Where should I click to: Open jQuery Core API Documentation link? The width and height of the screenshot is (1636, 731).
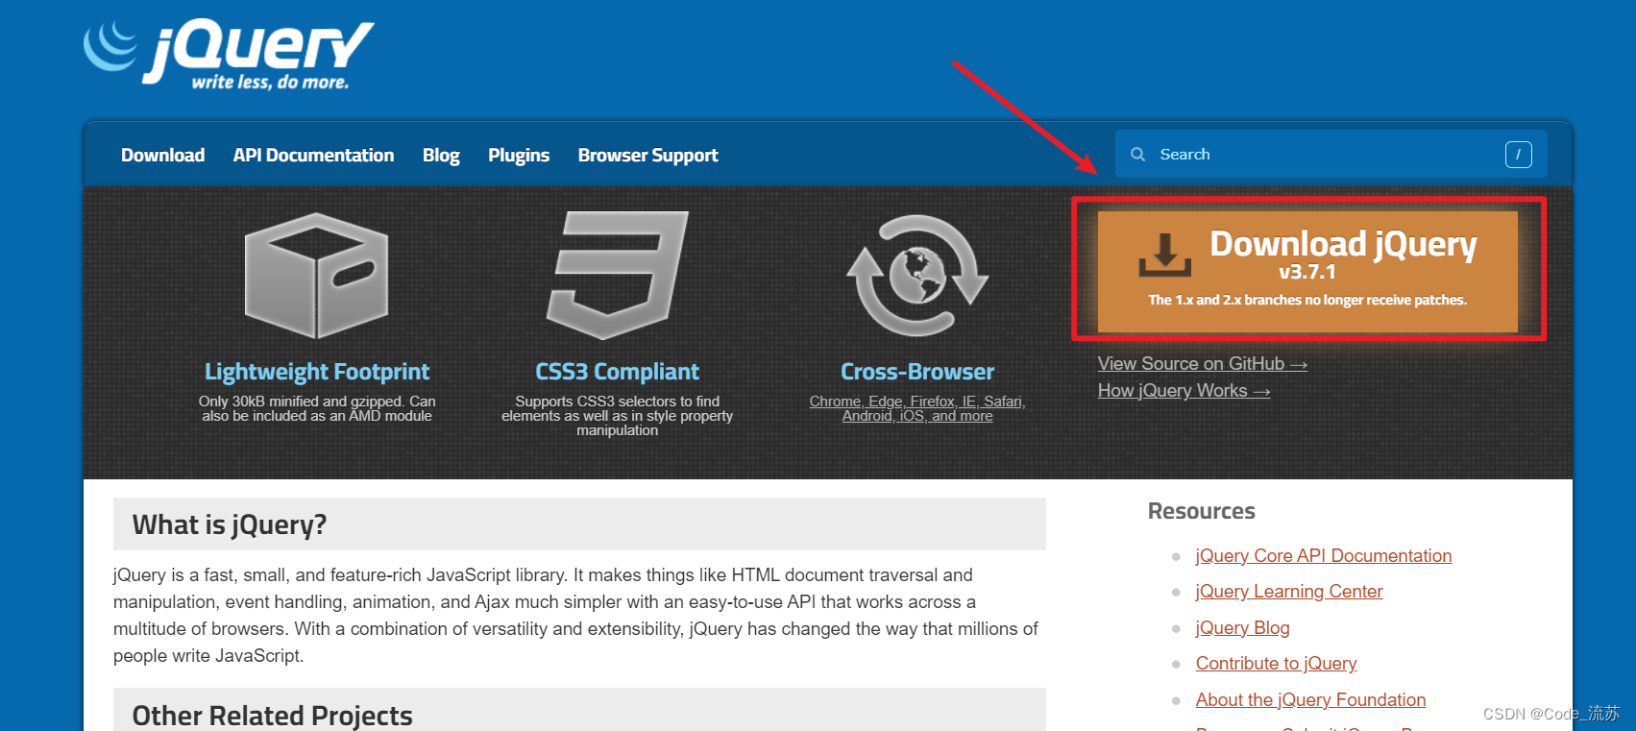coord(1324,556)
